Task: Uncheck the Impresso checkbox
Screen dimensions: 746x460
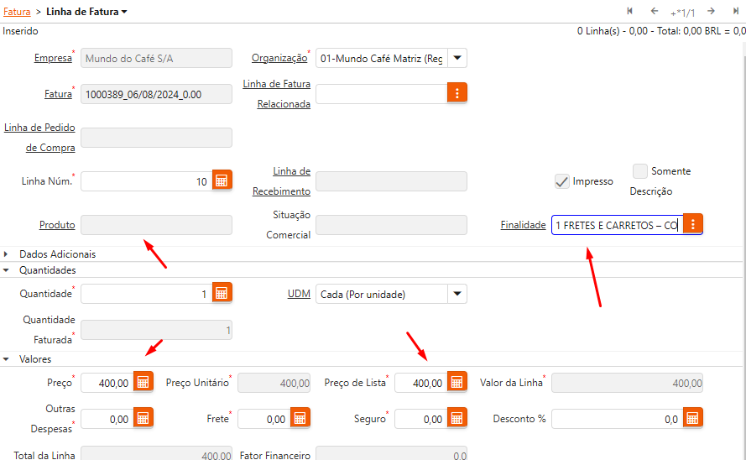Action: (562, 180)
